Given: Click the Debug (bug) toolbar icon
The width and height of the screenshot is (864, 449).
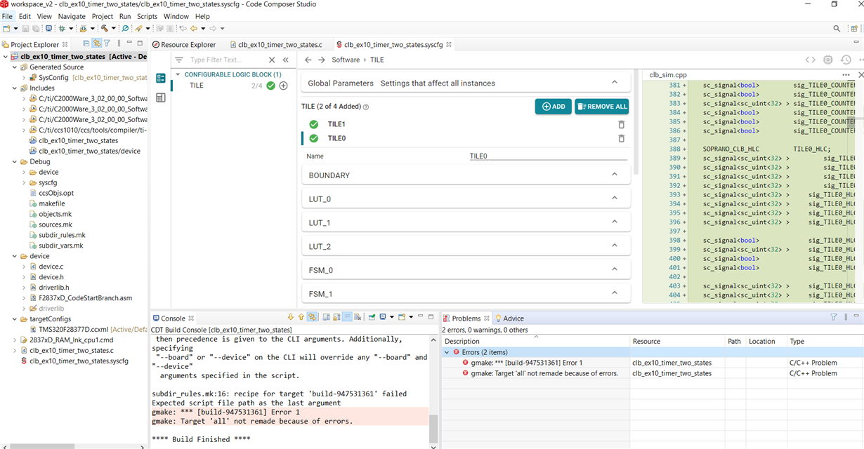Looking at the screenshot, I should (x=61, y=29).
